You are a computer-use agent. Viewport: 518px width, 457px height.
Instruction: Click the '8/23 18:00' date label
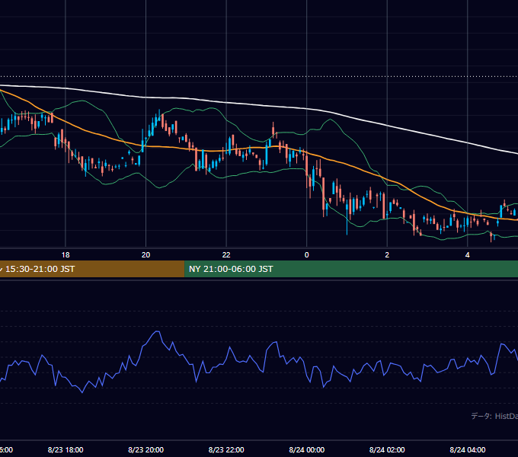pos(66,449)
